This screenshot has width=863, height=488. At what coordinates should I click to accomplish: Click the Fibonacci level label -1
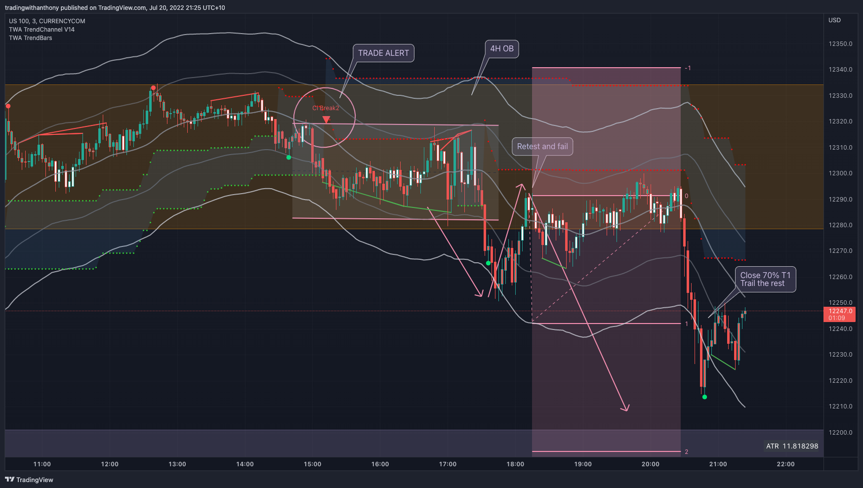pyautogui.click(x=688, y=68)
